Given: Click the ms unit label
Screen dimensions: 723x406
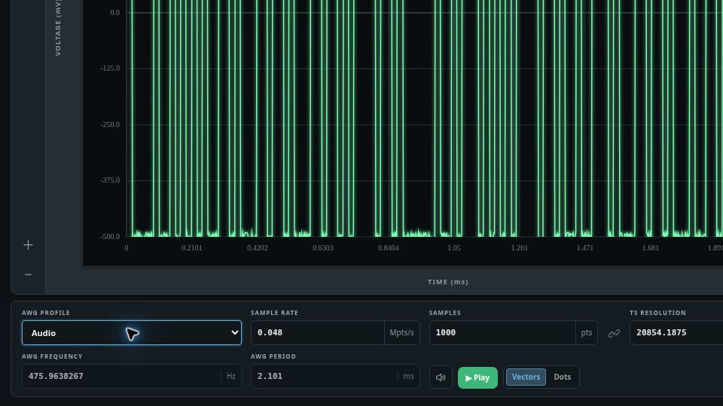Looking at the screenshot, I should coord(408,377).
